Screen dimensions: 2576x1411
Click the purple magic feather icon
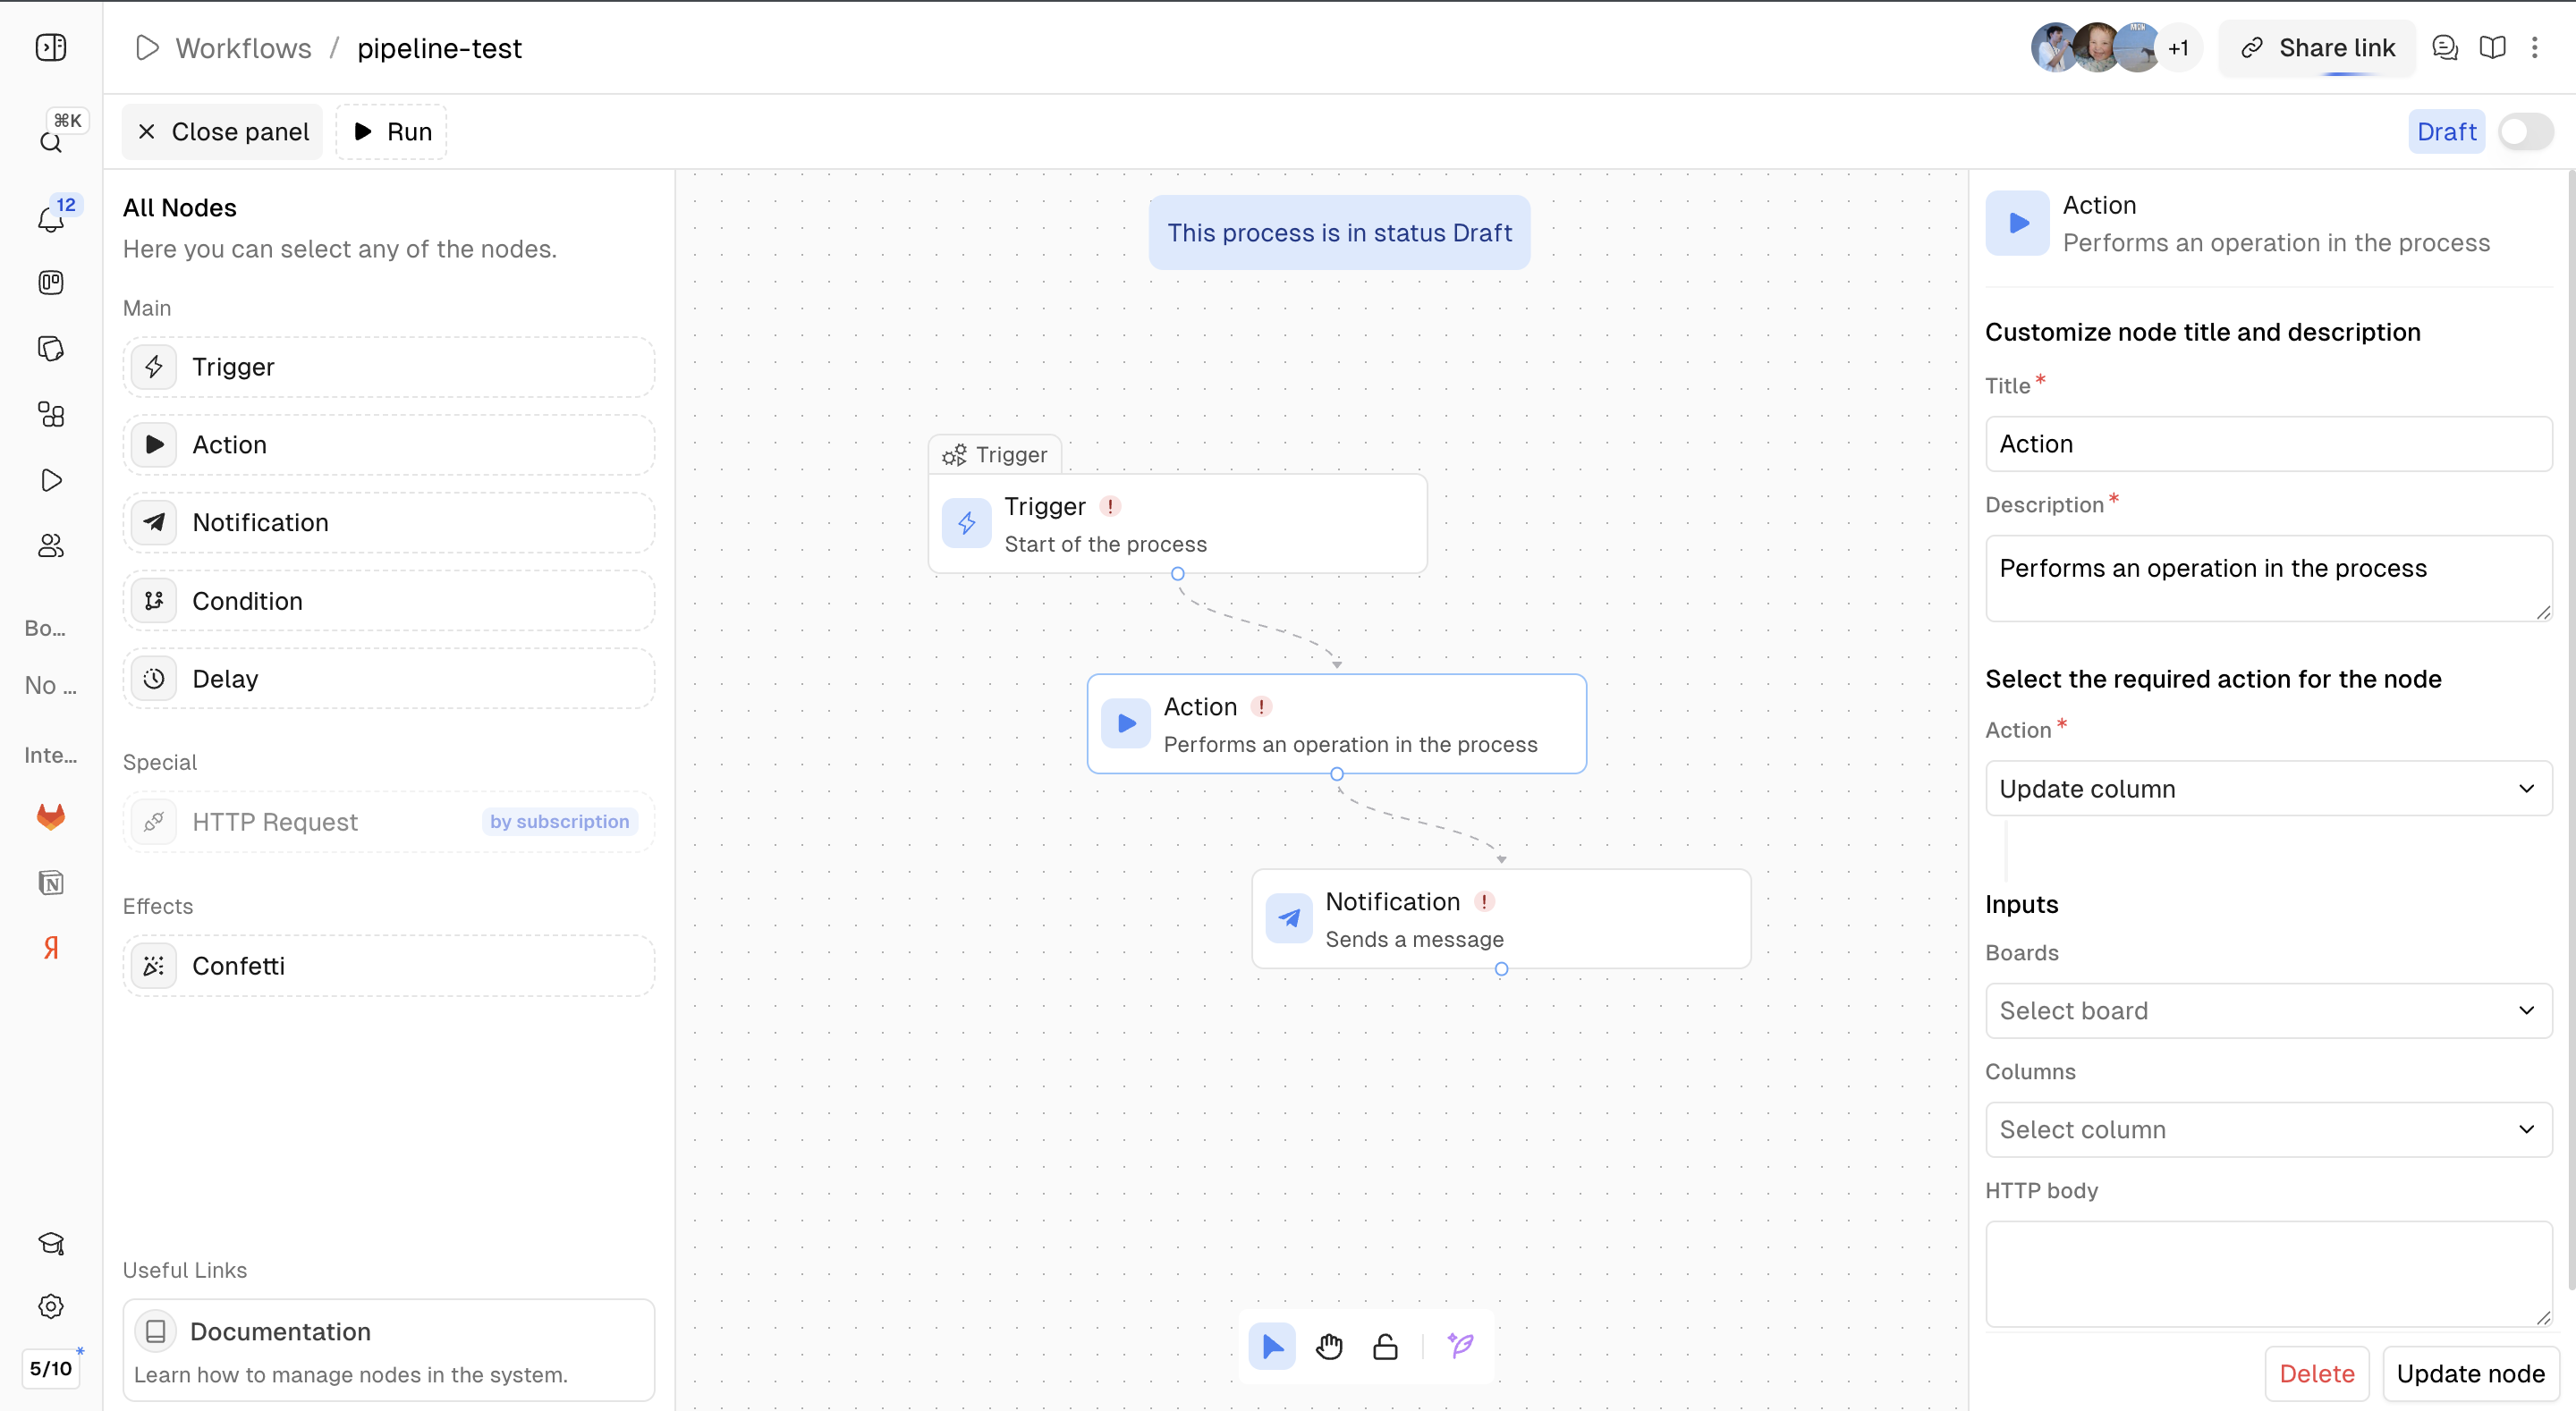(x=1460, y=1346)
